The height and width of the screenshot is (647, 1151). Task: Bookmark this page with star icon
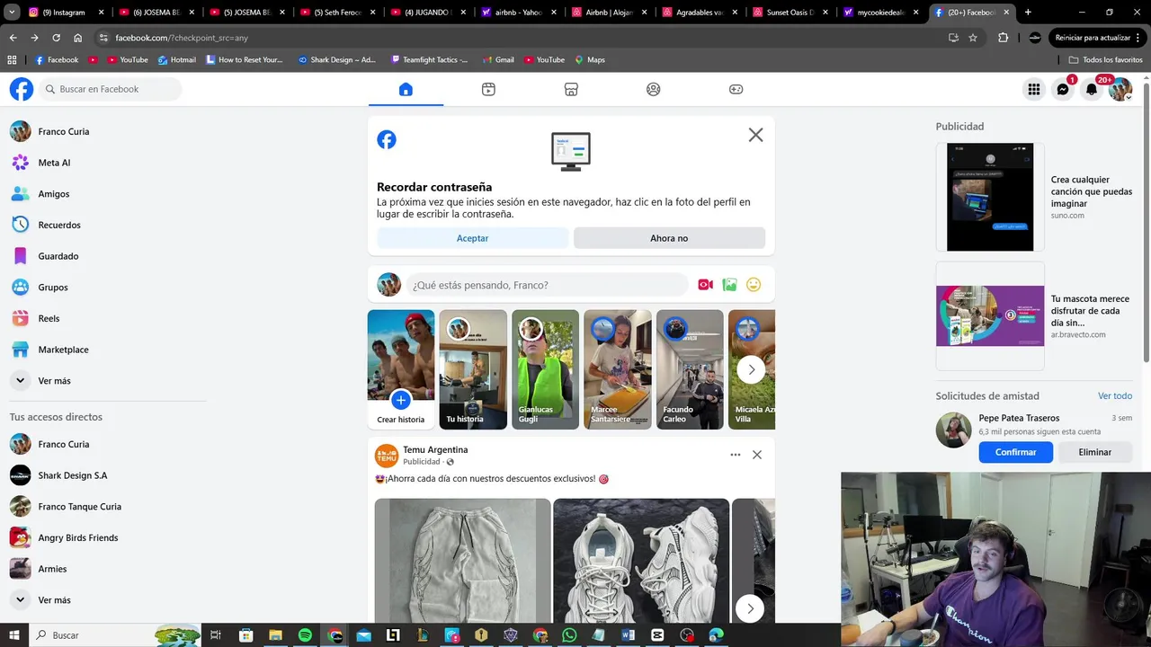tap(973, 38)
